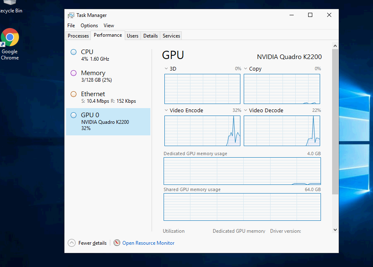Screen dimensions: 373x267
Task: Select Memory 3/128 GB entry
Action: (108, 76)
